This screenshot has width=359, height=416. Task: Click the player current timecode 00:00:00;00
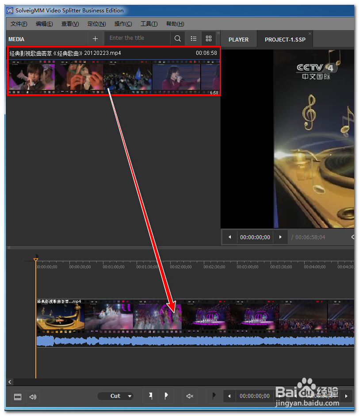(255, 237)
